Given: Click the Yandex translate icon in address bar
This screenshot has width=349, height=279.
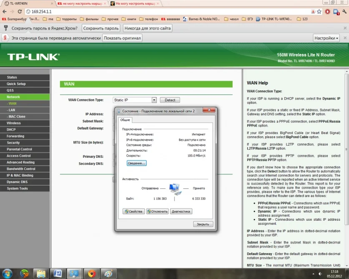Looking at the screenshot, I should (313, 12).
